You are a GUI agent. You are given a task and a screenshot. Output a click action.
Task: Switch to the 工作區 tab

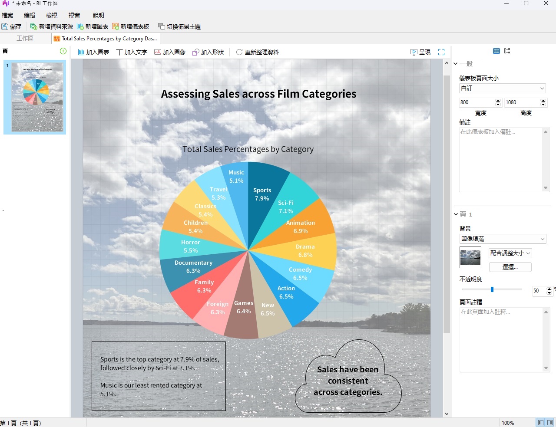[x=25, y=38]
